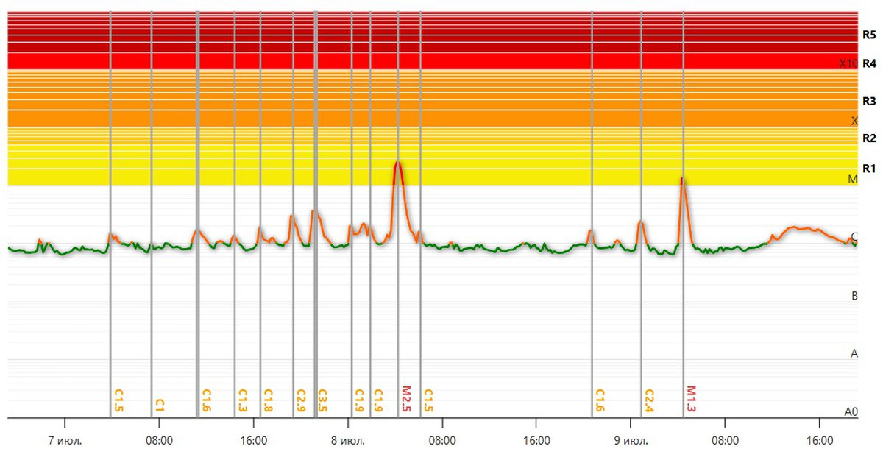883x460 pixels.
Task: Click the C1.3 flare label
Action: 243,400
